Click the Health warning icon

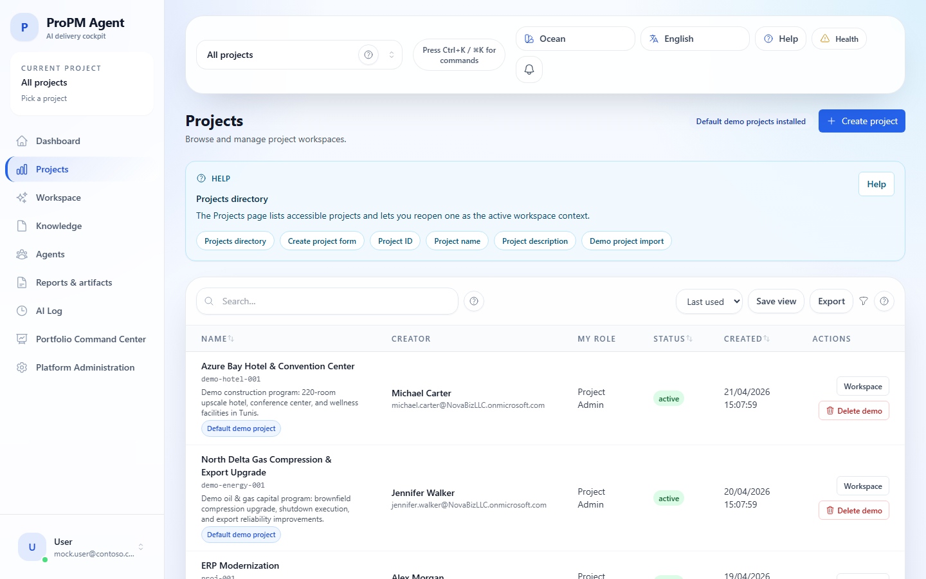pyautogui.click(x=825, y=39)
